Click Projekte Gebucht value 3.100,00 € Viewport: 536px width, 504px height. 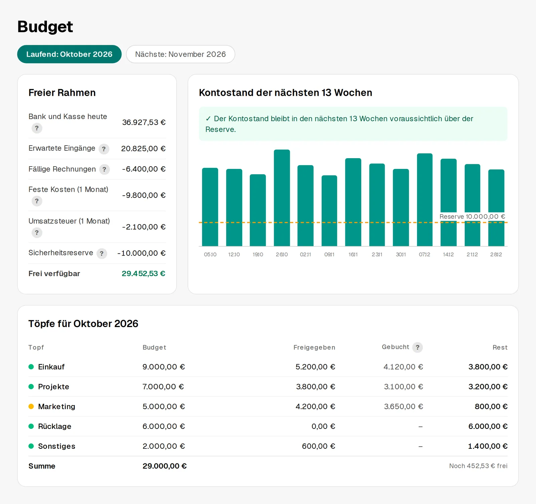click(403, 387)
